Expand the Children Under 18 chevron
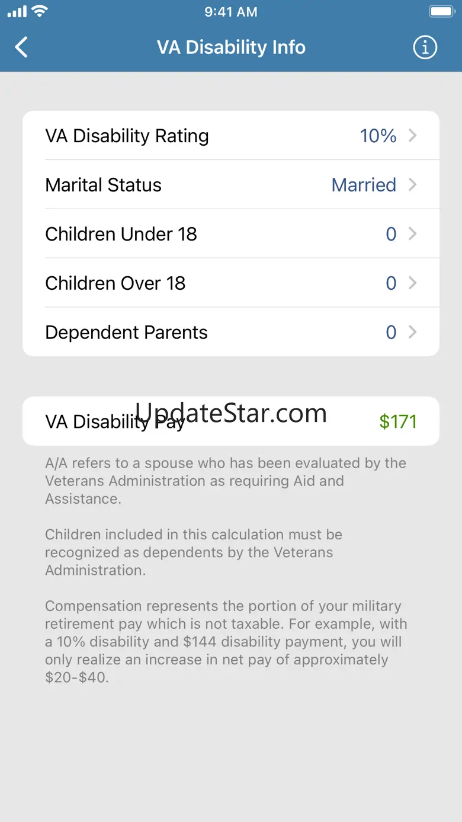Screen dimensions: 462x822 tap(413, 234)
